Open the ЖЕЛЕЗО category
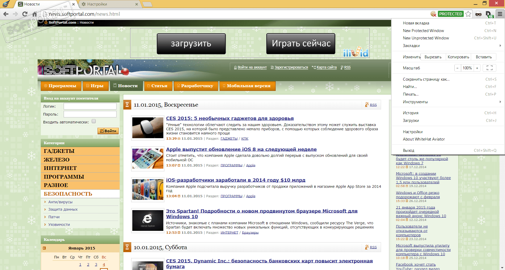Screen dimensions: 505x270 point(80,160)
